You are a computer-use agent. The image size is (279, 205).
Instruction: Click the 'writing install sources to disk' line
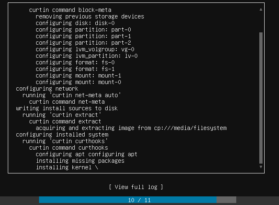67,108
